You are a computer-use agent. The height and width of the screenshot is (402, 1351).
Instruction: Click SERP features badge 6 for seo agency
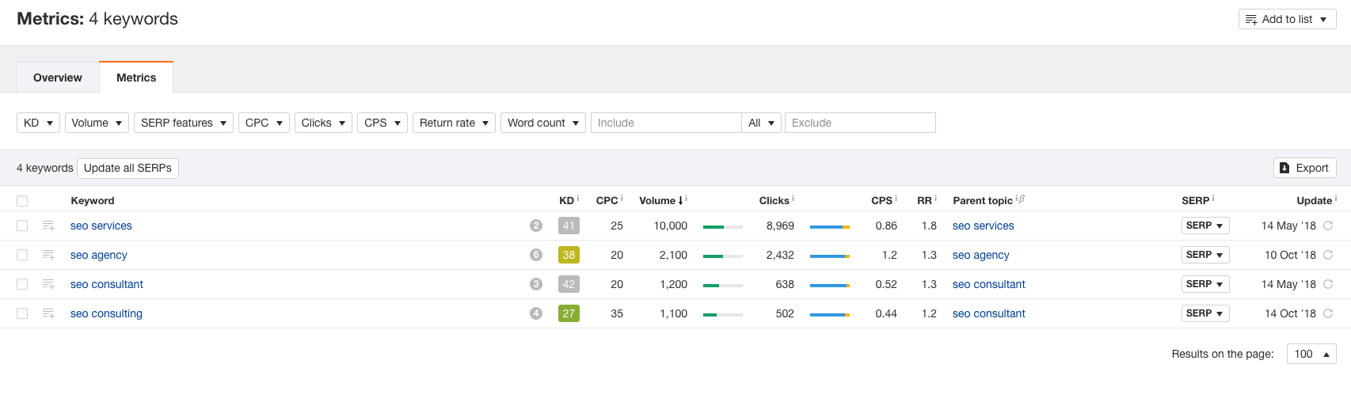pos(536,255)
